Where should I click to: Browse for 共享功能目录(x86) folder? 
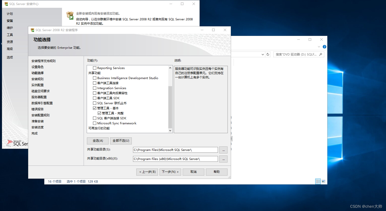[x=223, y=159]
